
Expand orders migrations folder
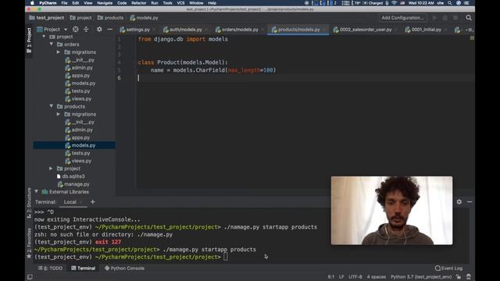(59, 52)
